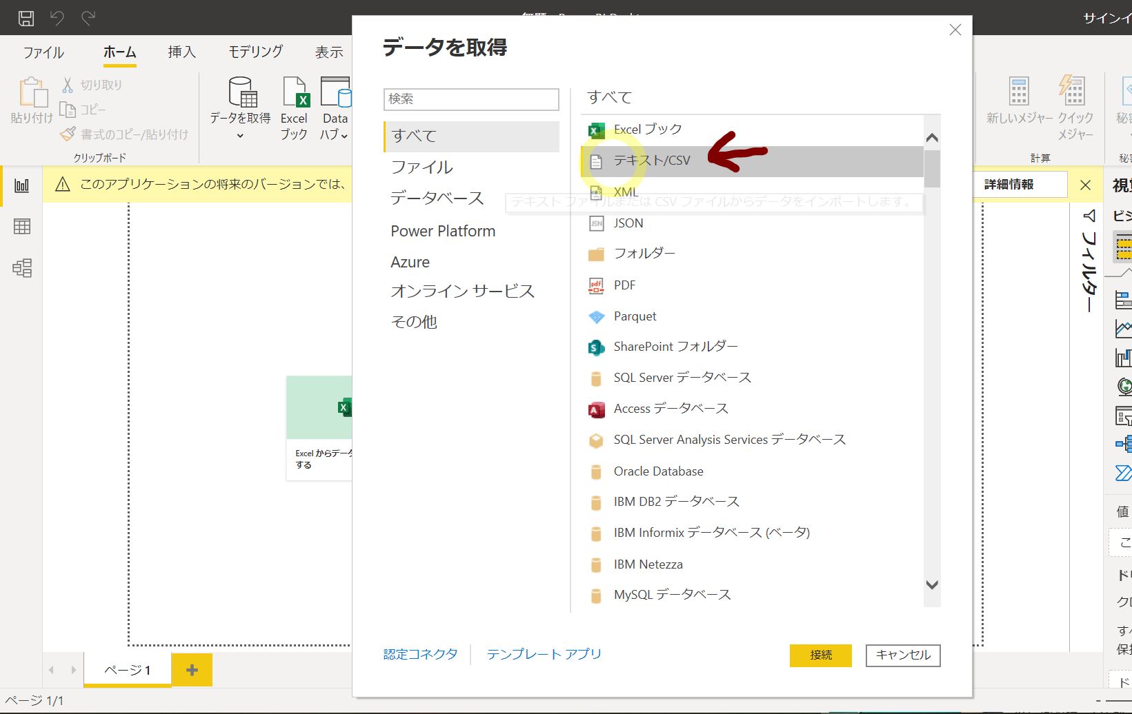
Task: Click 書式のコピー/貼り付け format painter
Action: tap(124, 134)
